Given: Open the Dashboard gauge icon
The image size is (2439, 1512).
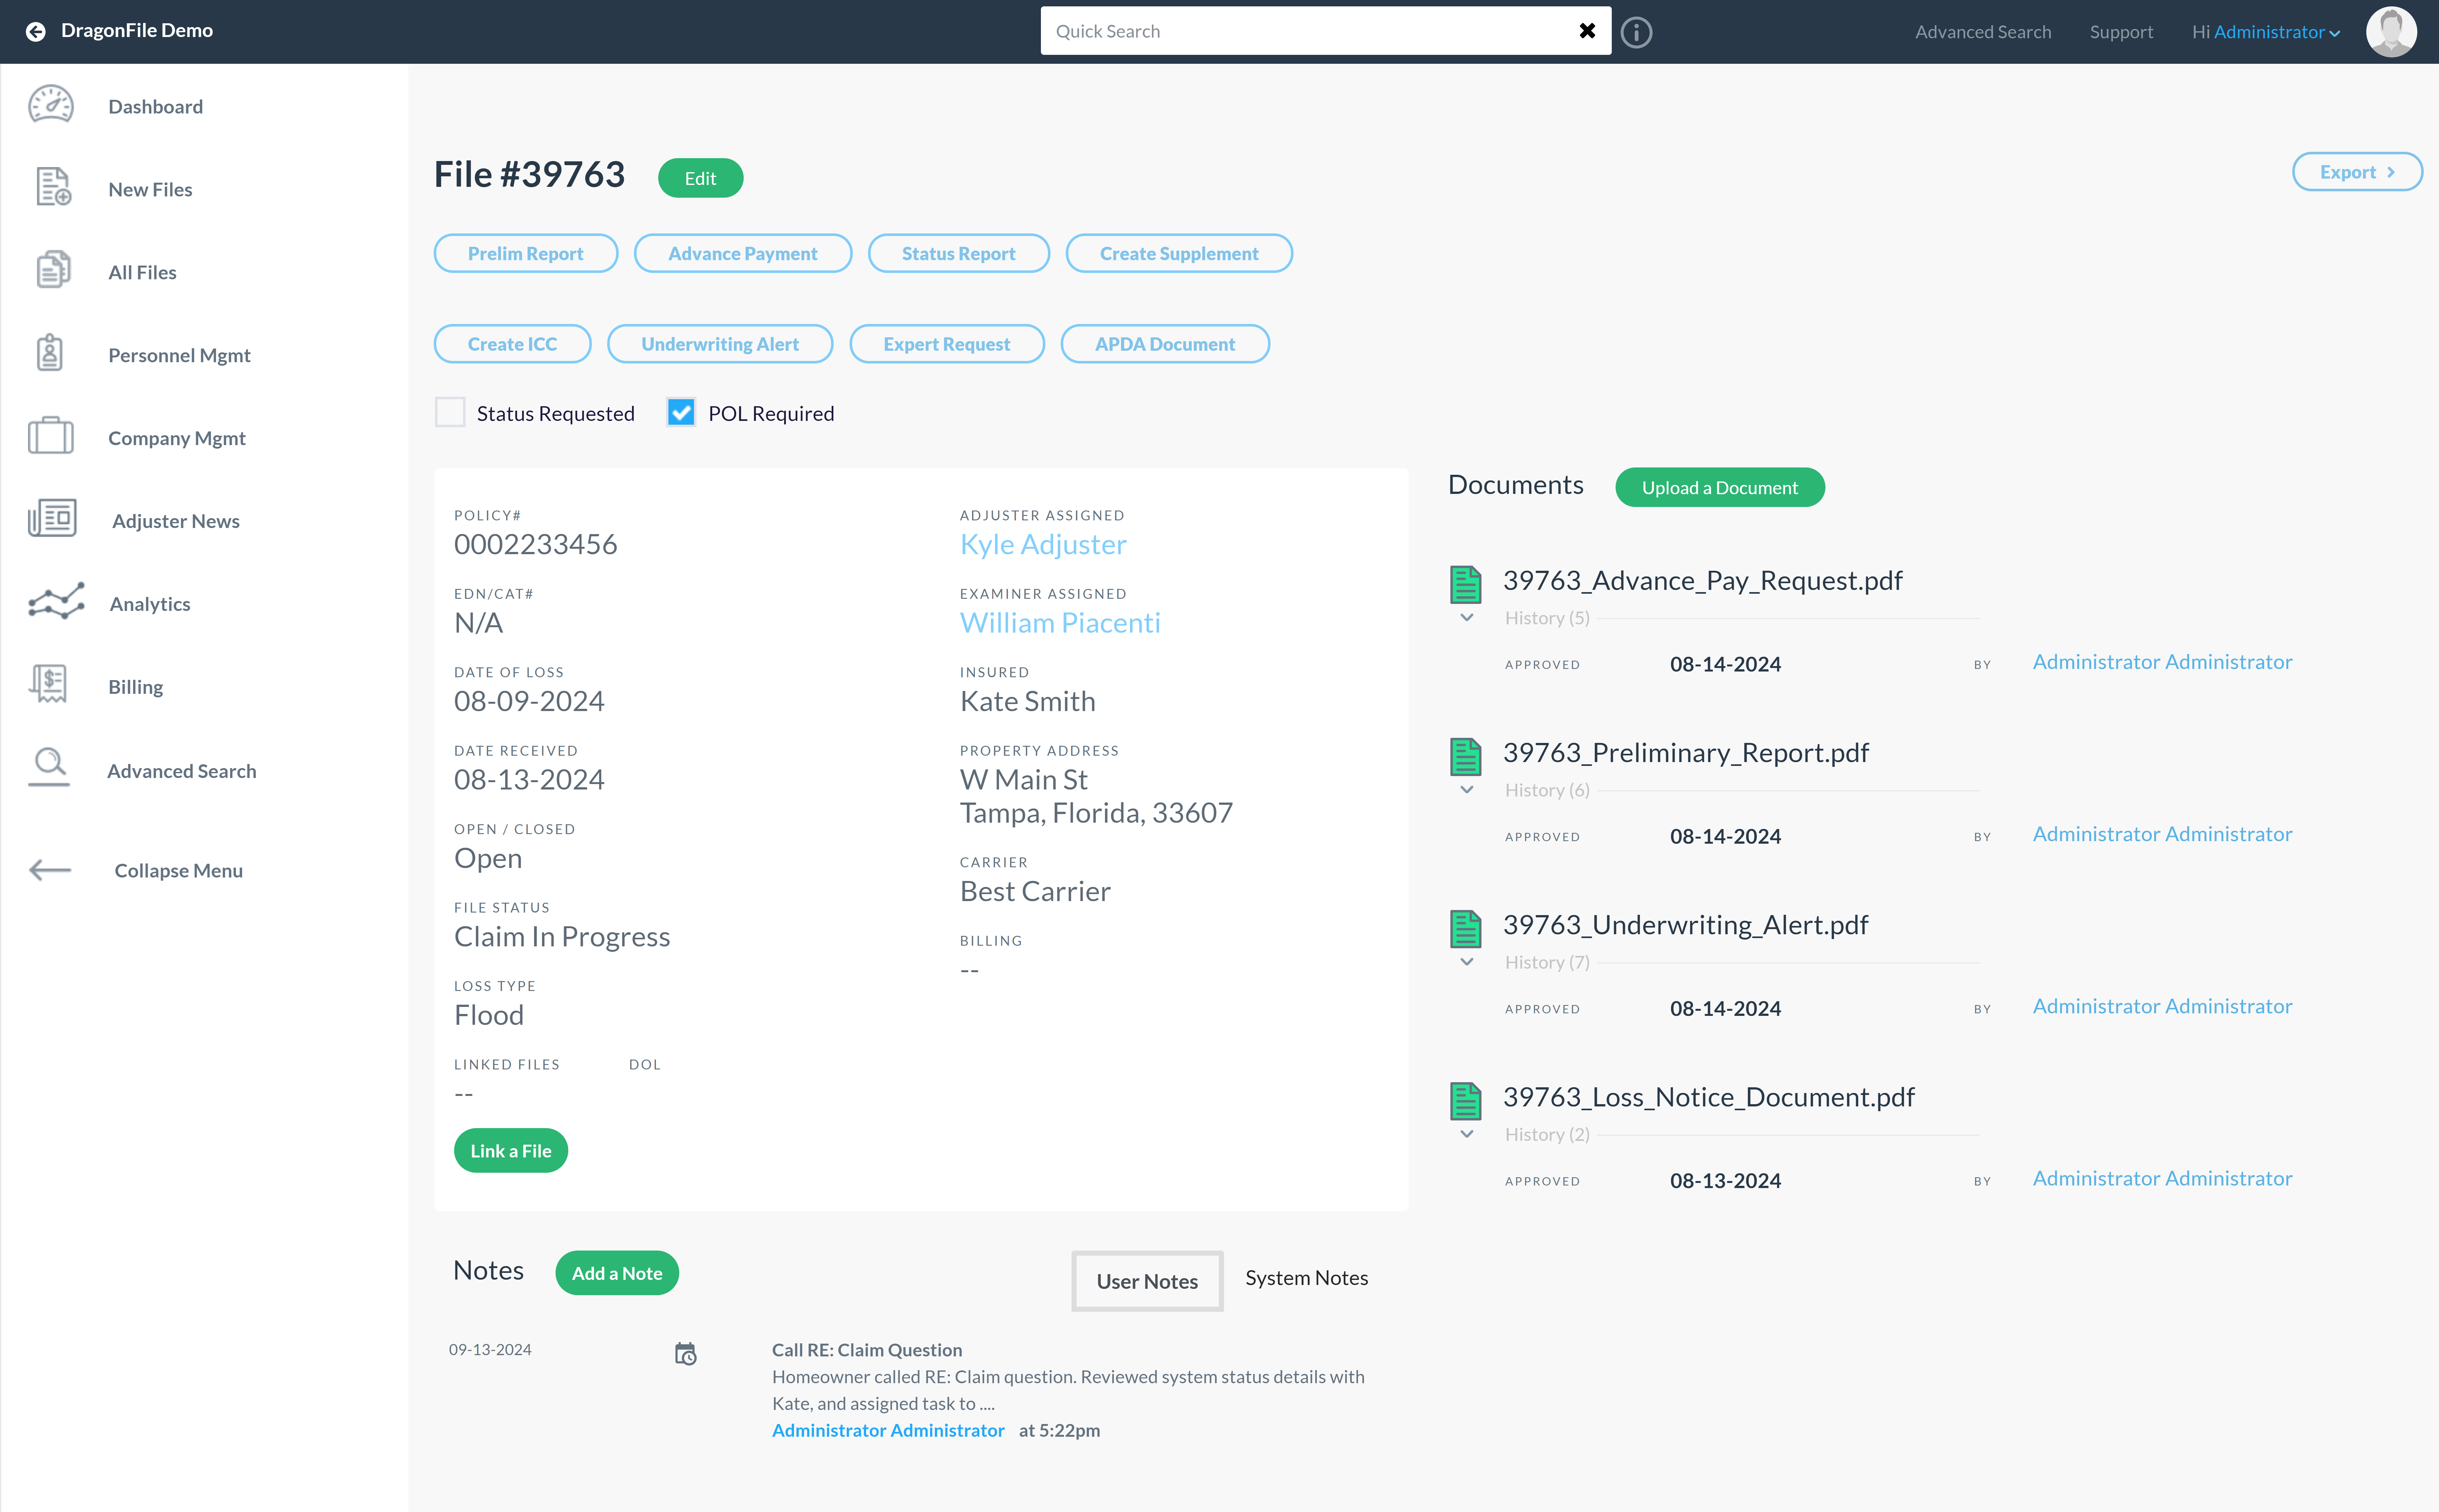Looking at the screenshot, I should click(51, 105).
